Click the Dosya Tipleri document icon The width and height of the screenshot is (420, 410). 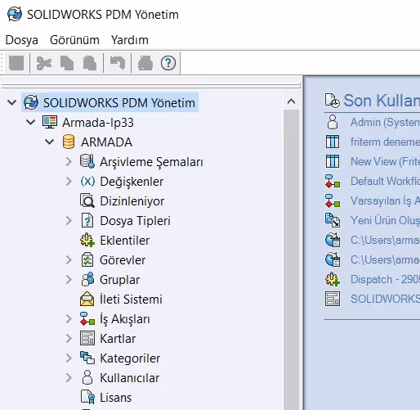pos(87,220)
